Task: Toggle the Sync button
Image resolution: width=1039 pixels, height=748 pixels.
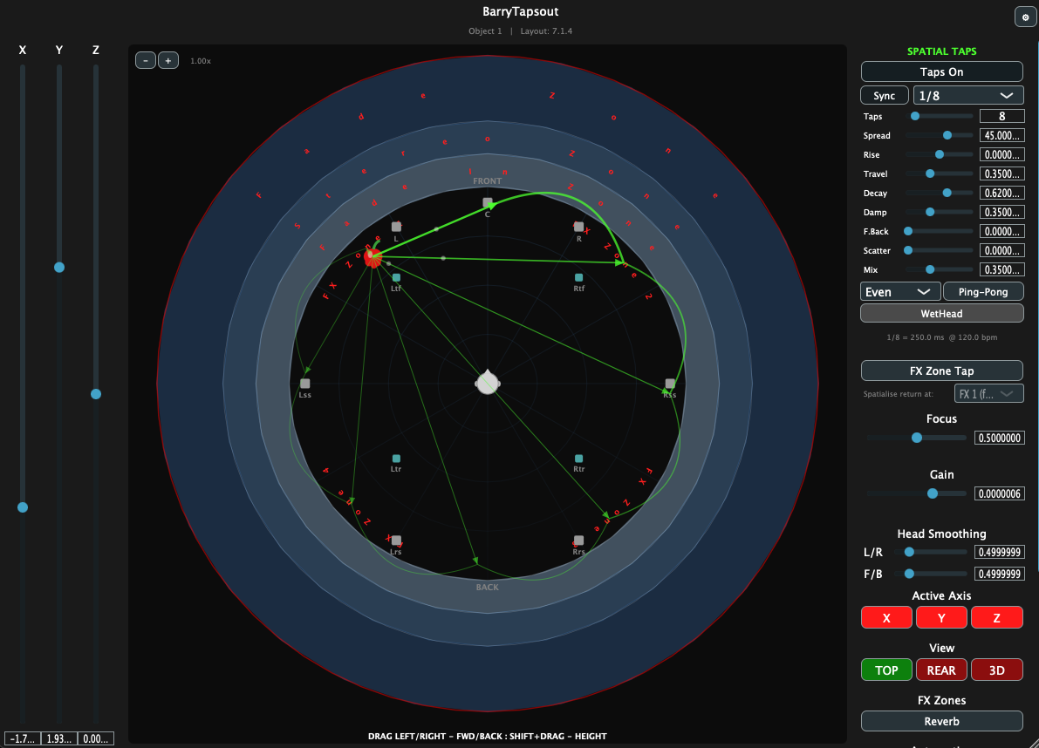Action: tap(884, 95)
